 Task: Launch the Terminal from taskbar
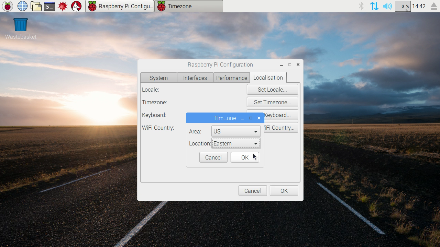pos(49,6)
